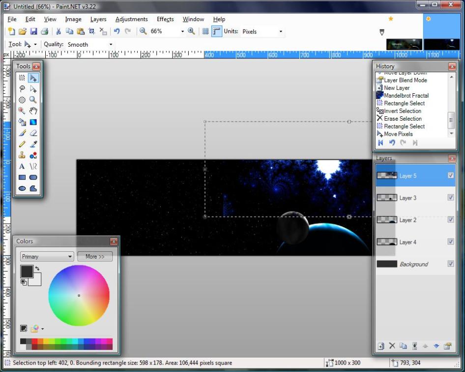This screenshot has height=372, width=465.
Task: Click the primary color swatch
Action: point(27,271)
